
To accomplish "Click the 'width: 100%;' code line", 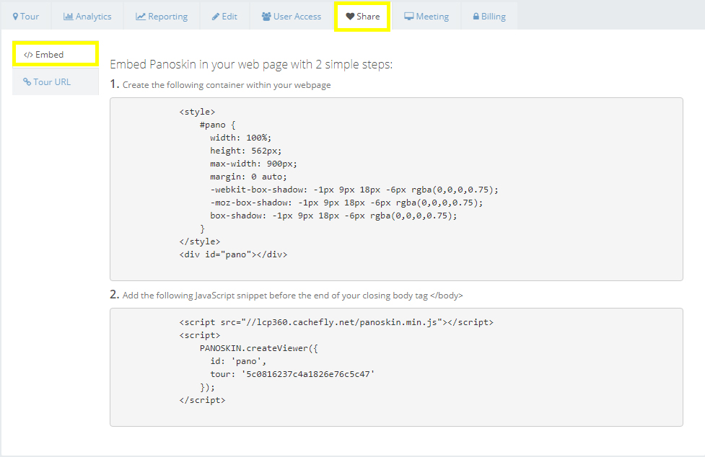I will 241,138.
